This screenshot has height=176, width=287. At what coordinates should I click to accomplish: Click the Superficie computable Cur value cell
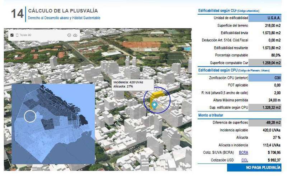click(x=265, y=62)
